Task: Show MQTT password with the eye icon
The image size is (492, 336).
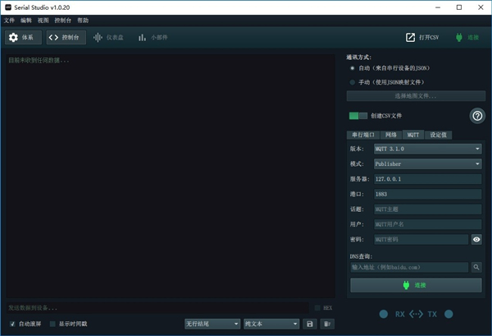Action: (476, 239)
